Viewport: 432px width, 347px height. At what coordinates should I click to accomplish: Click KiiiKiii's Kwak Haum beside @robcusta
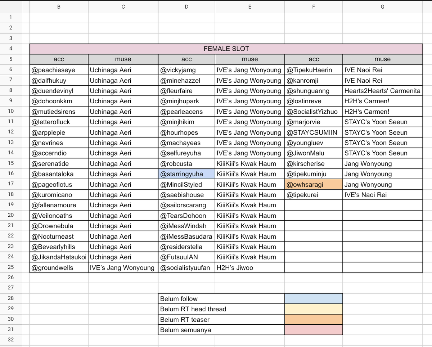(x=250, y=163)
